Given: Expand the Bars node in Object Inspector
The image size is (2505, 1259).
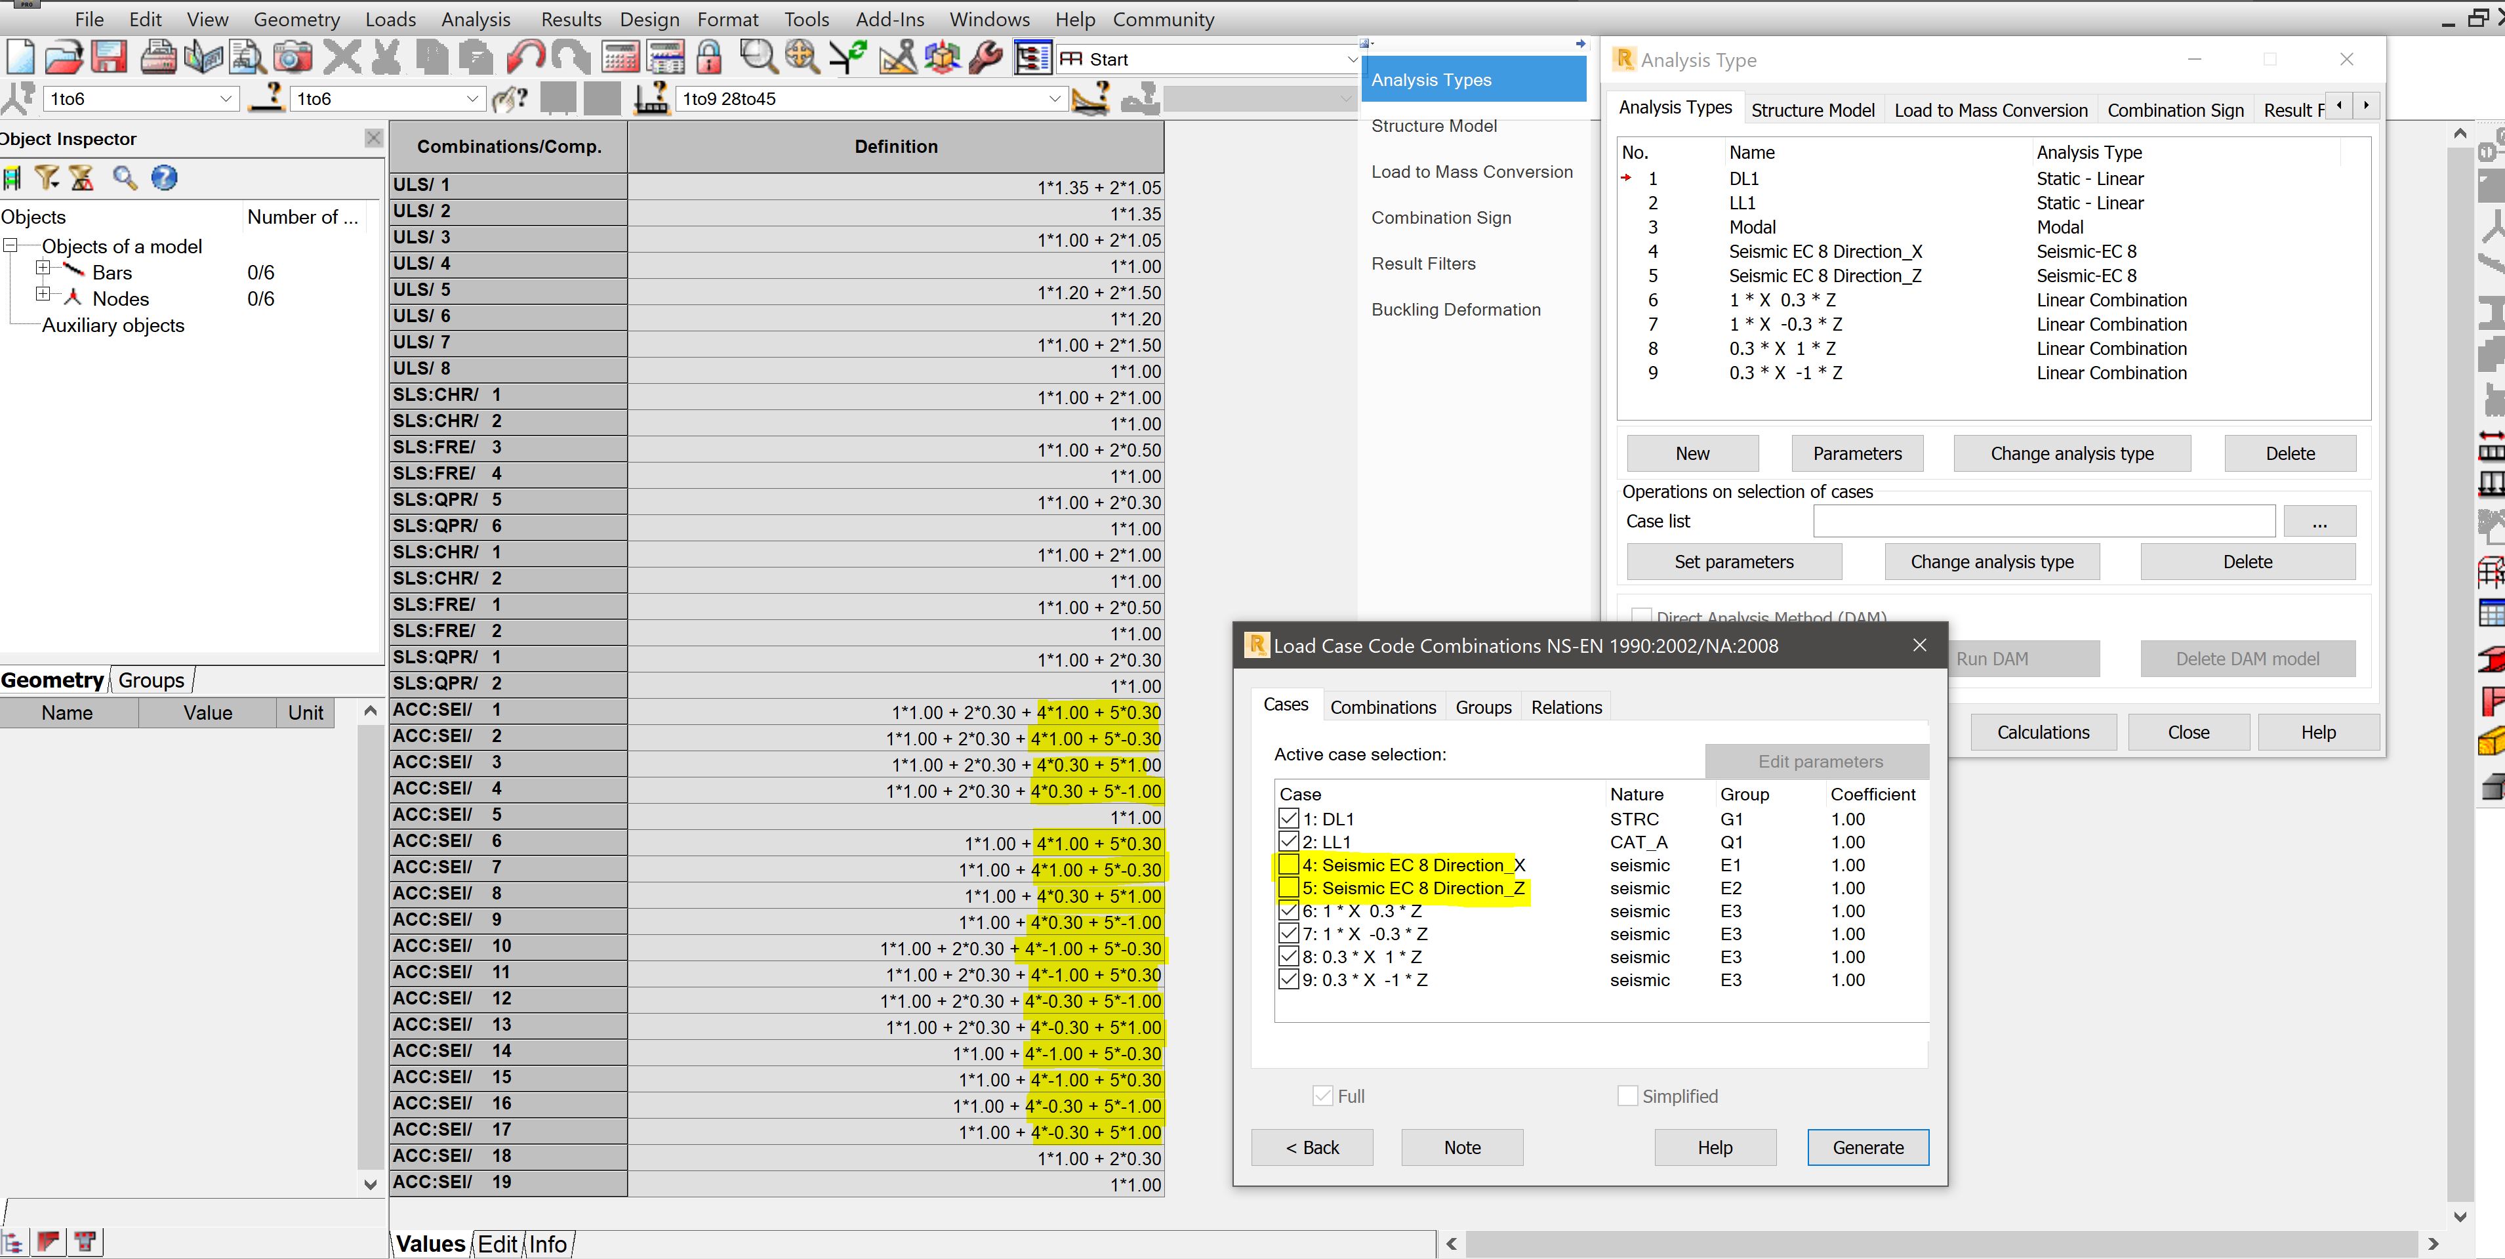Looking at the screenshot, I should click(44, 266).
